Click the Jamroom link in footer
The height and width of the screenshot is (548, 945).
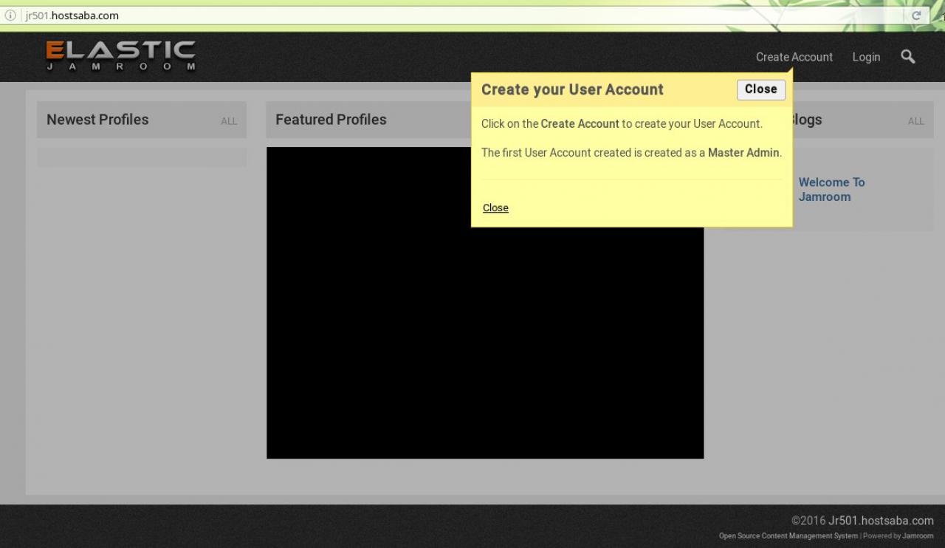(918, 536)
